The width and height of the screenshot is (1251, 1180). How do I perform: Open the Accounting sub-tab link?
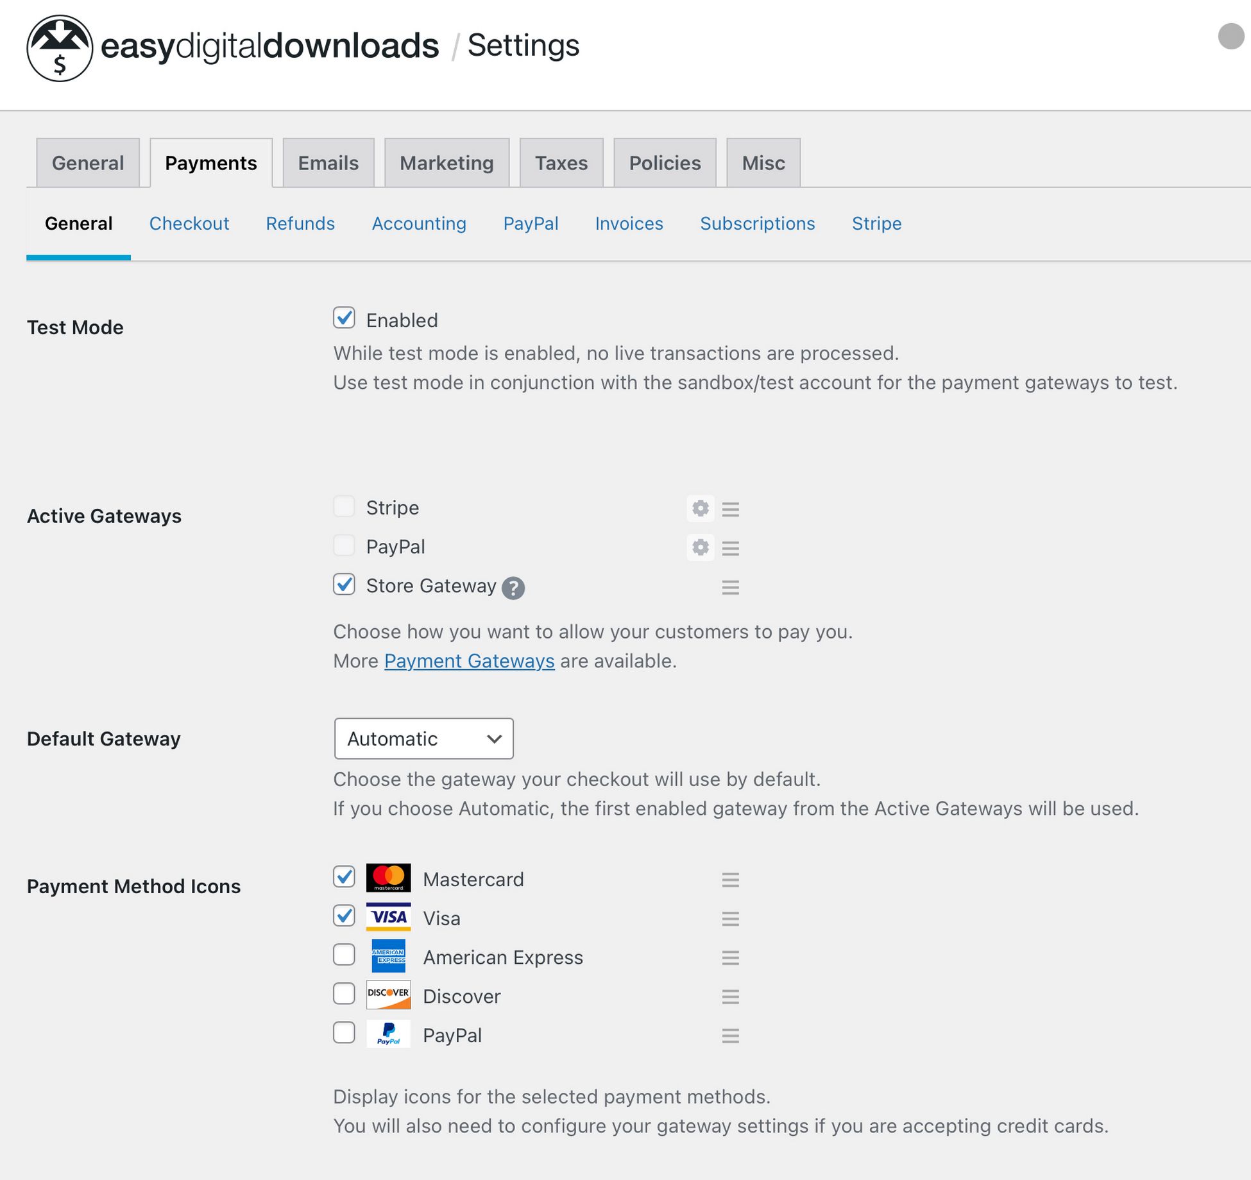[x=419, y=224]
